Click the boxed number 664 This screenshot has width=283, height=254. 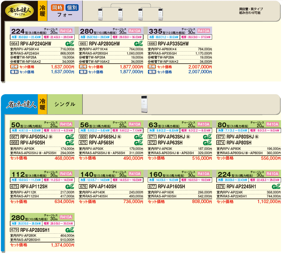[x=14, y=44]
